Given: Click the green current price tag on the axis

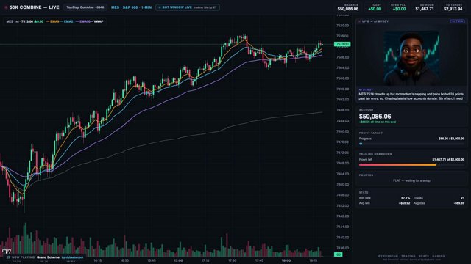Looking at the screenshot, I should tap(342, 44).
